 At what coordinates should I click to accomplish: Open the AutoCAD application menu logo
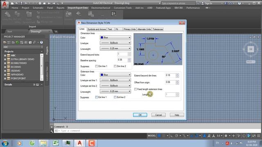5,4
